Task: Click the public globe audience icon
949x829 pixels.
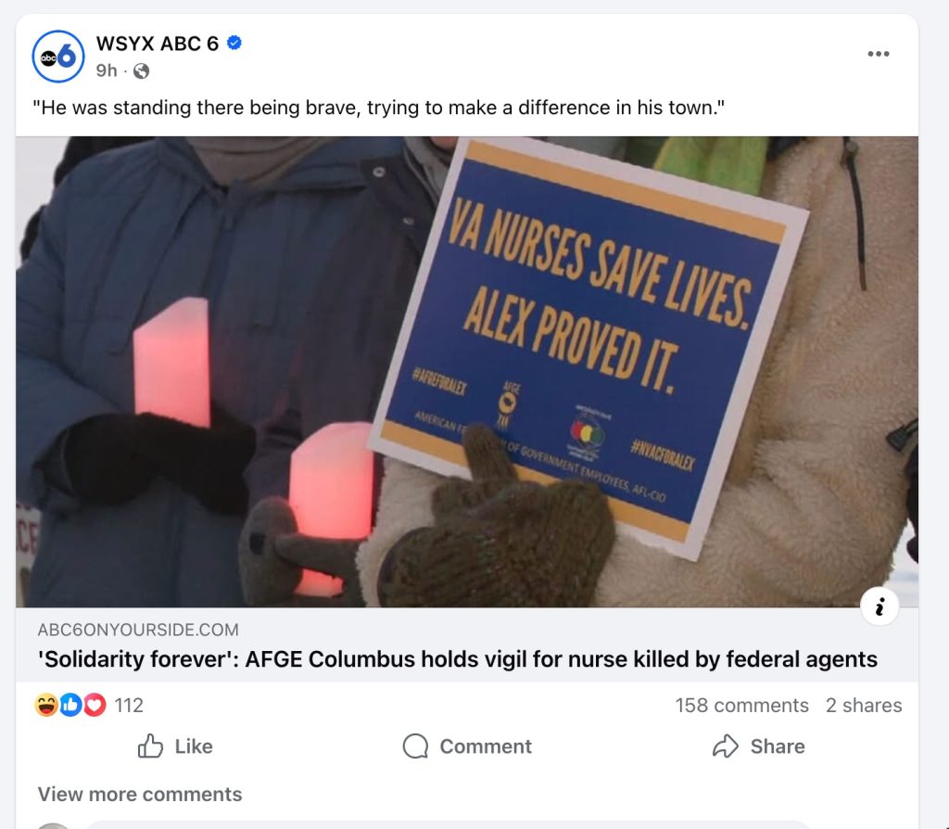Action: click(141, 71)
